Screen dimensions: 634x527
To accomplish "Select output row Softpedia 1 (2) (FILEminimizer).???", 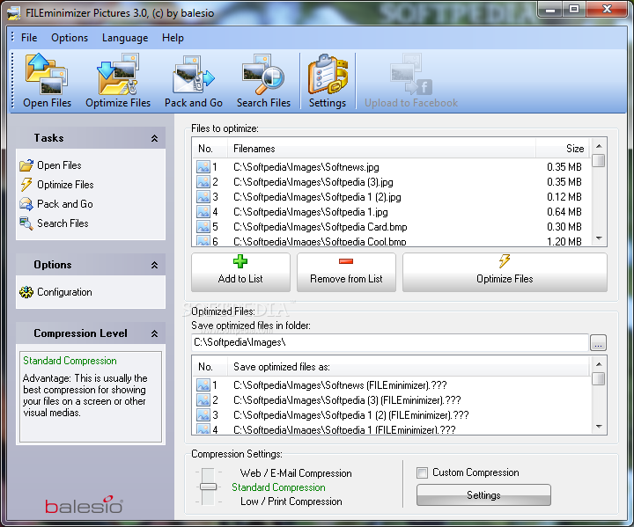I will [391, 415].
